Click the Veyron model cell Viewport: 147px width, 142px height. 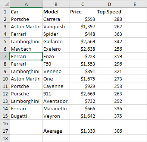[56, 116]
